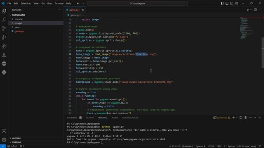Screen dimensions: 264x148
Task: Open run options dropdown next to play button
Action: coord(251,10)
